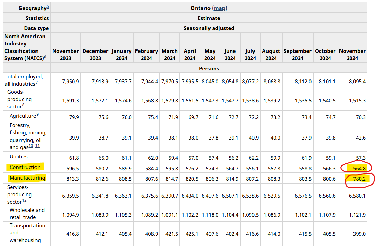Click Construction November 2023 value 596.5

tap(73, 169)
